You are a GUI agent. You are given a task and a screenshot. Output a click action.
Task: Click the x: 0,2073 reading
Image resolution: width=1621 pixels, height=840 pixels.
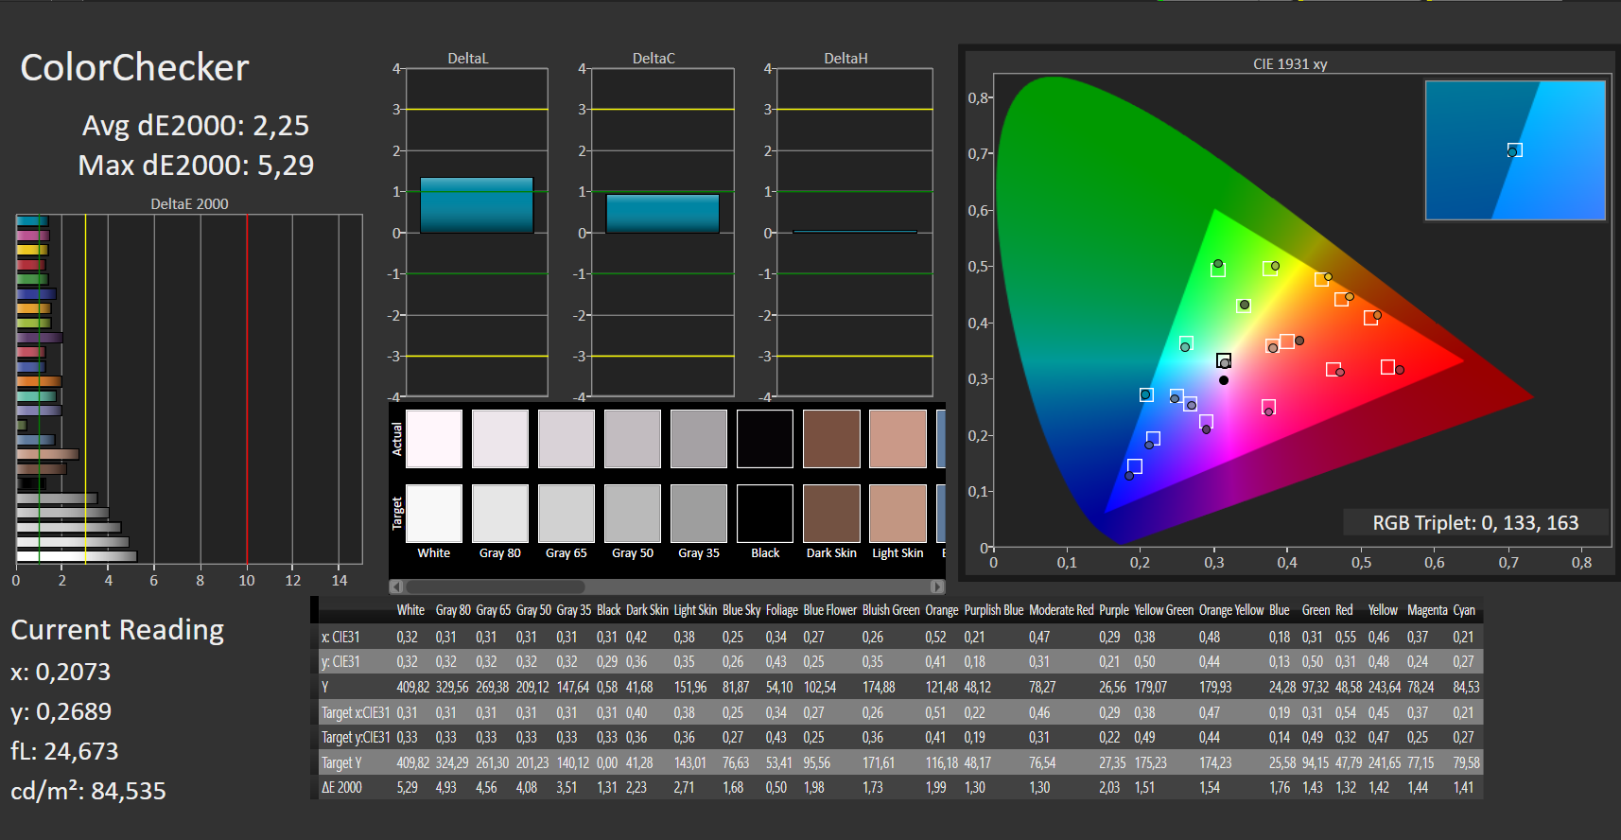coord(61,672)
